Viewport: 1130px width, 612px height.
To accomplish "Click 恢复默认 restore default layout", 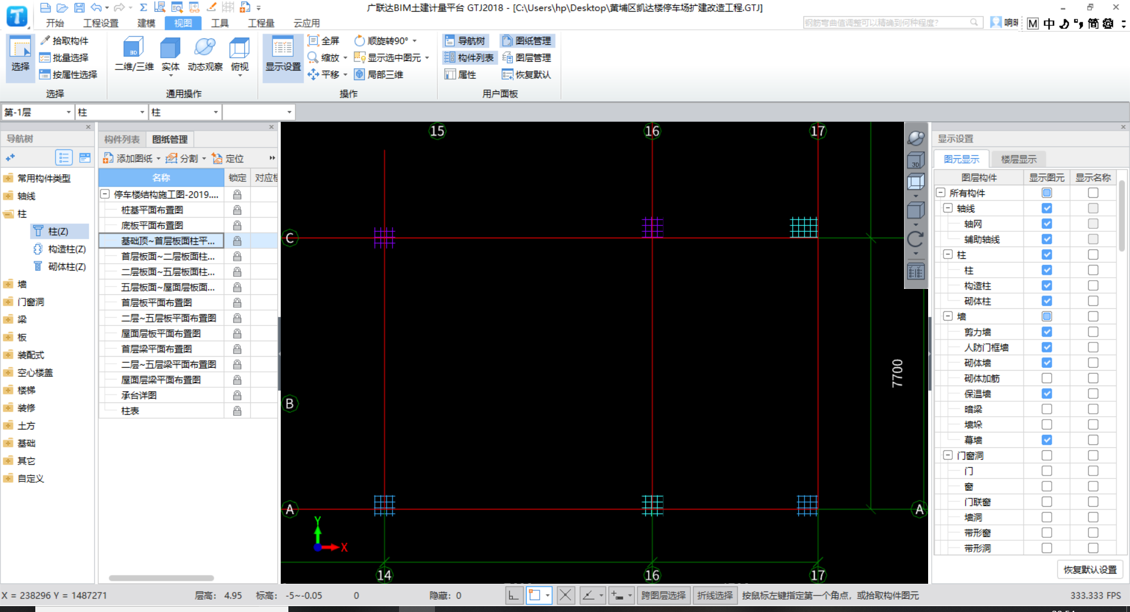I will (527, 75).
